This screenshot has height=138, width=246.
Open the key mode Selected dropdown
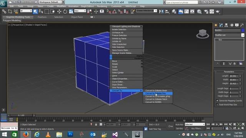click(x=195, y=124)
